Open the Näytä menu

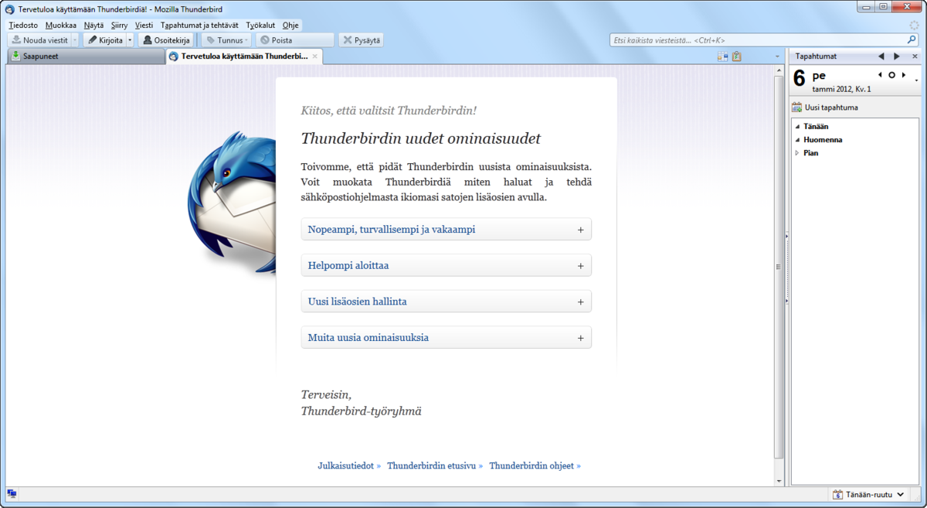93,26
